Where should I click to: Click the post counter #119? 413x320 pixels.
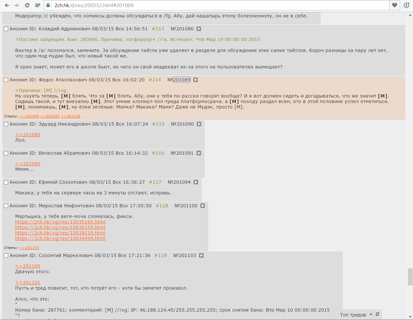(161, 255)
